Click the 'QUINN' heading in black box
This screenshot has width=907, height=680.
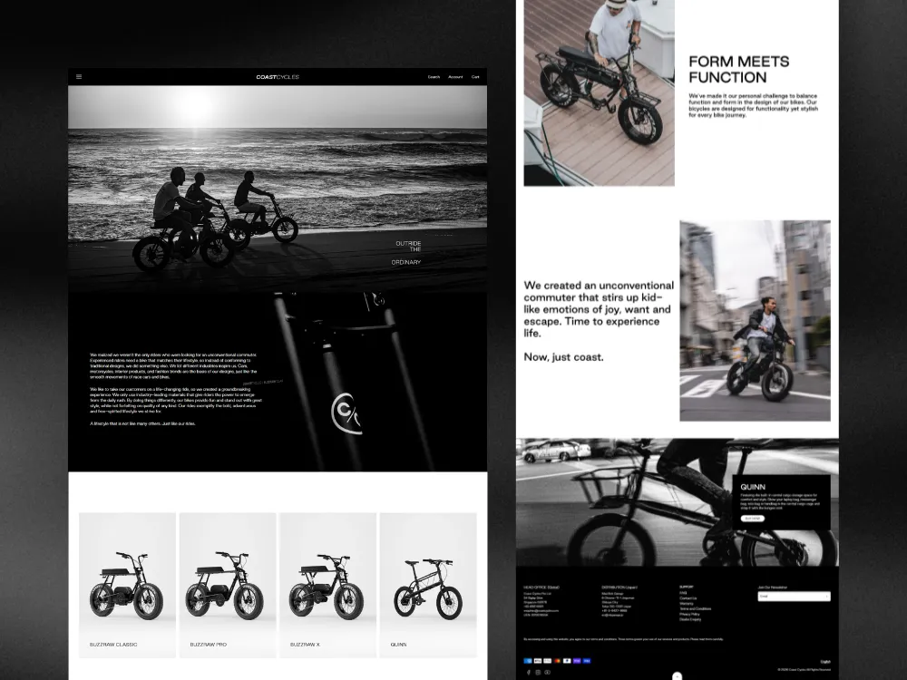753,487
